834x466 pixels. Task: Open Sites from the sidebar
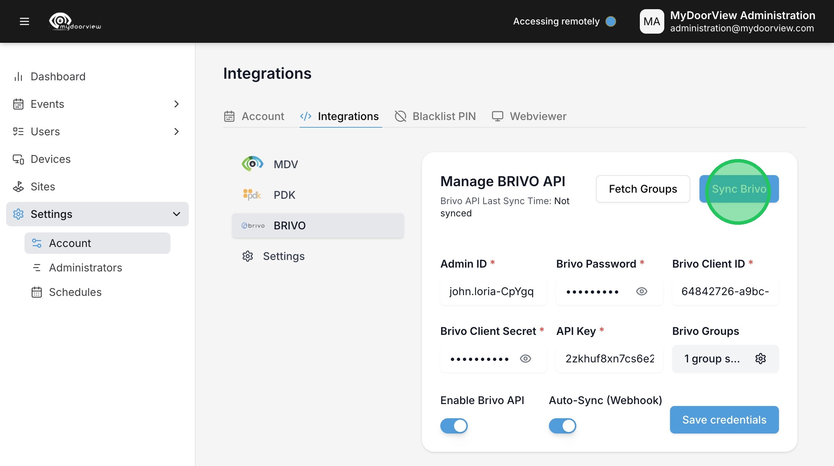[43, 187]
